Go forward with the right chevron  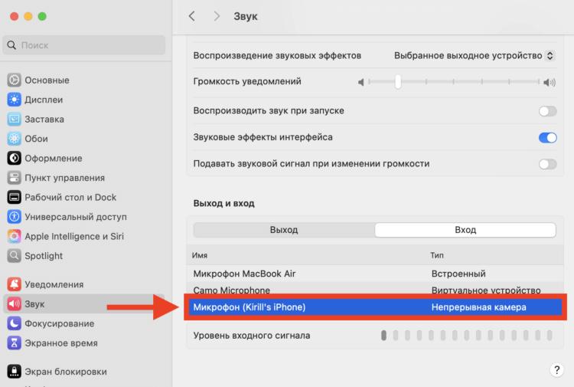[x=217, y=16]
